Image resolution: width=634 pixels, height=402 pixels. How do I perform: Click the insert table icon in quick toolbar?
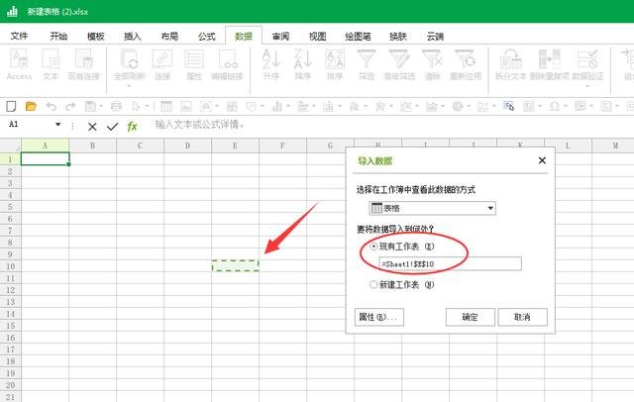[x=166, y=106]
